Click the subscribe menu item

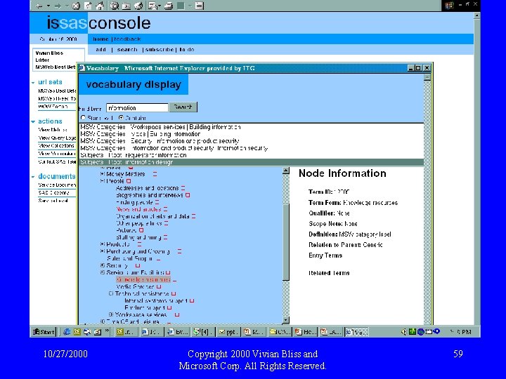(160, 50)
